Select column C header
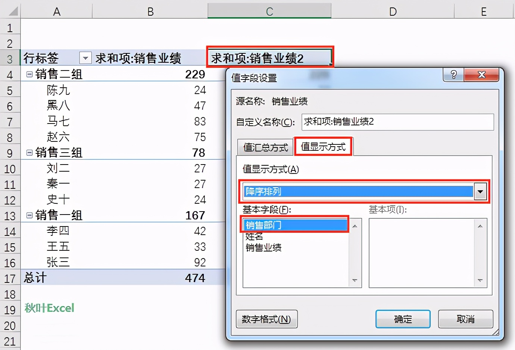515x350 pixels. (269, 11)
